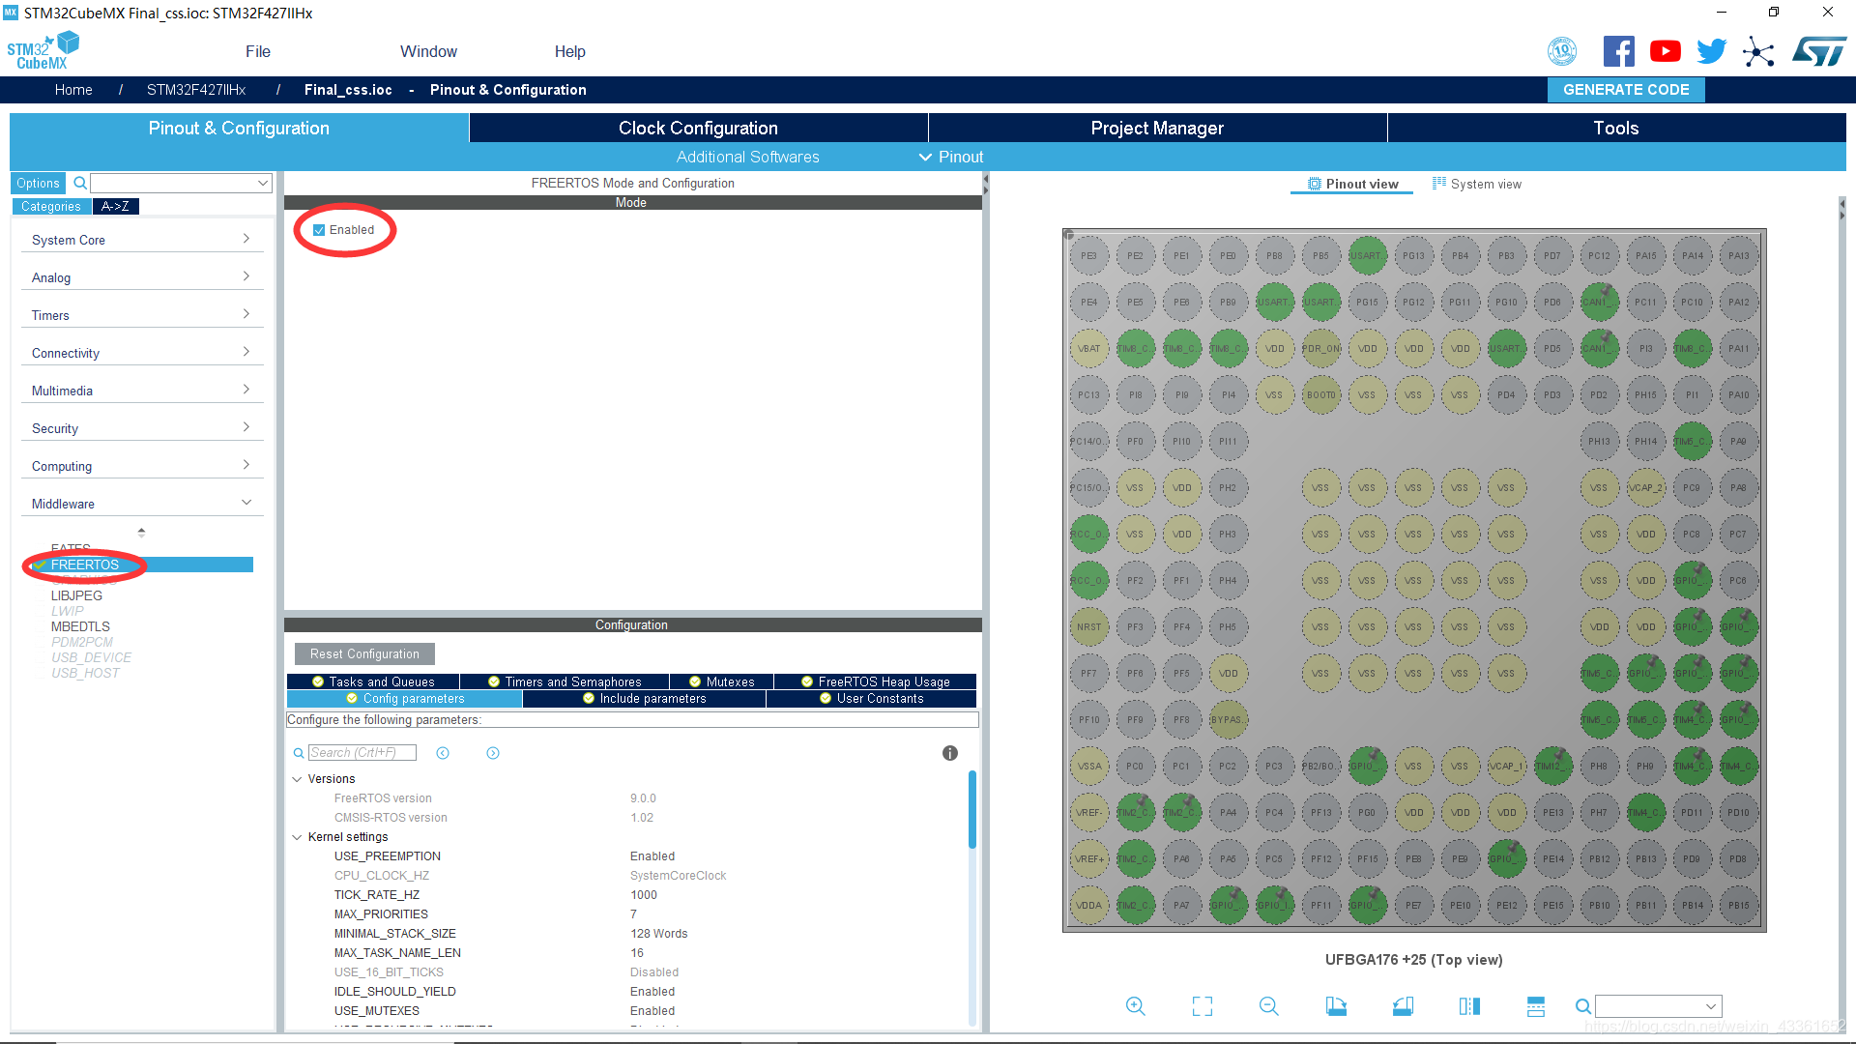
Task: Rotate the chip clockwise
Action: pyautogui.click(x=1336, y=1006)
